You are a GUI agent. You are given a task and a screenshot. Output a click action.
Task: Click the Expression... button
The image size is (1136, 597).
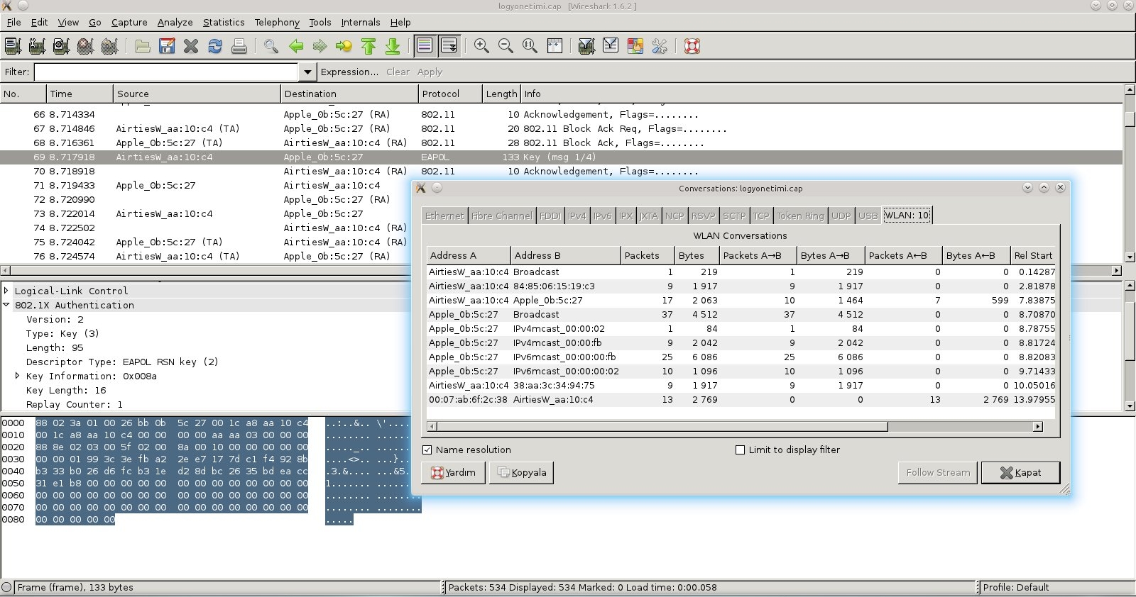349,72
